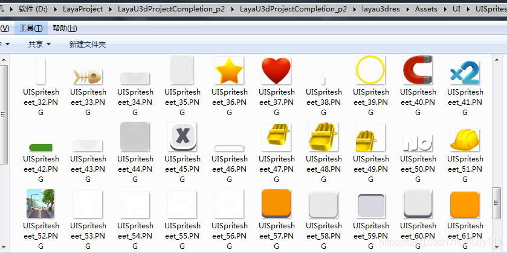
Task: Open the 共享 dropdown in toolbar
Action: 39,44
